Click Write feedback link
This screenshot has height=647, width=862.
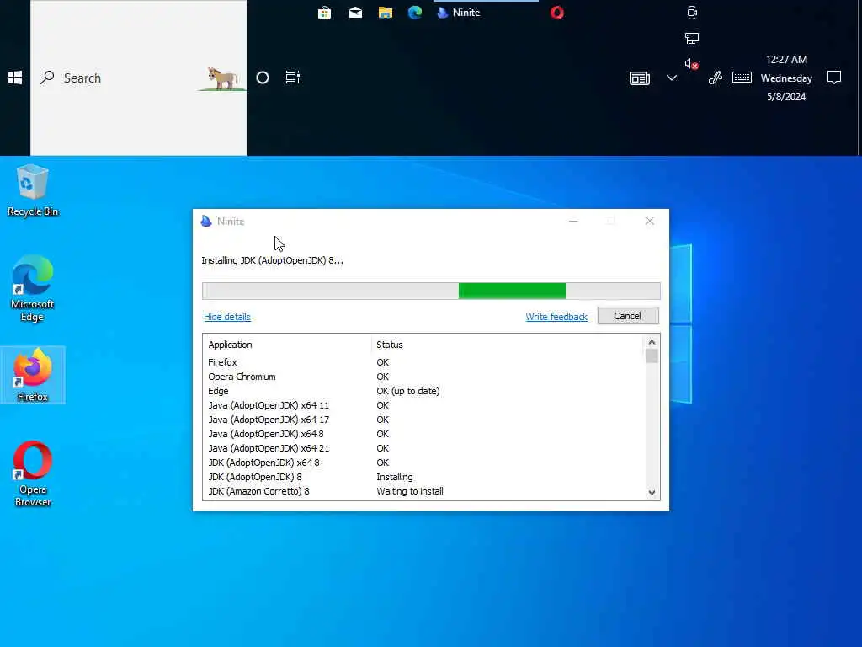click(556, 317)
